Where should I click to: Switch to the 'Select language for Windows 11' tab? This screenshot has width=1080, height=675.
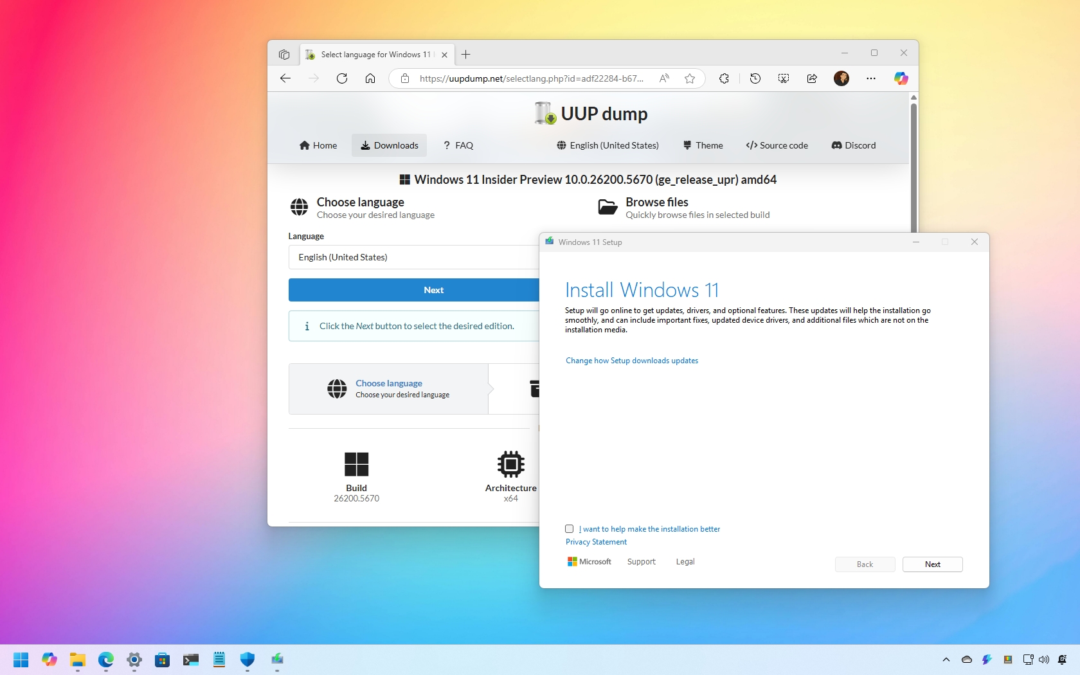click(373, 55)
